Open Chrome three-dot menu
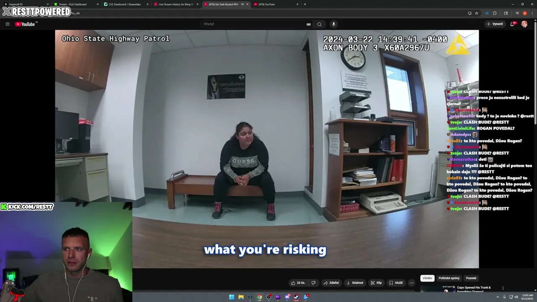The image size is (537, 302). 532,13
